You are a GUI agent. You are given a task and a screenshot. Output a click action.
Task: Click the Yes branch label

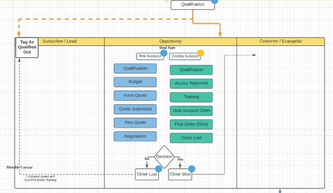click(x=180, y=159)
